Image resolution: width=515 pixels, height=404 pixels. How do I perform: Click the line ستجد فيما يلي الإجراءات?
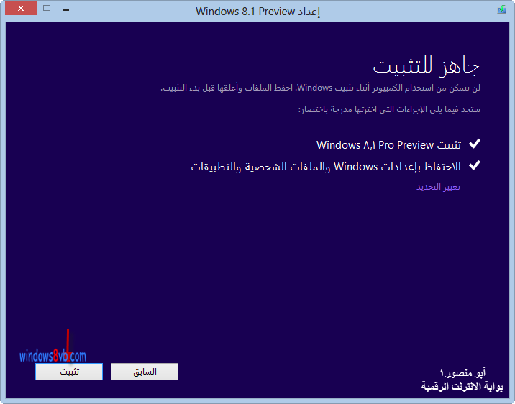(389, 109)
